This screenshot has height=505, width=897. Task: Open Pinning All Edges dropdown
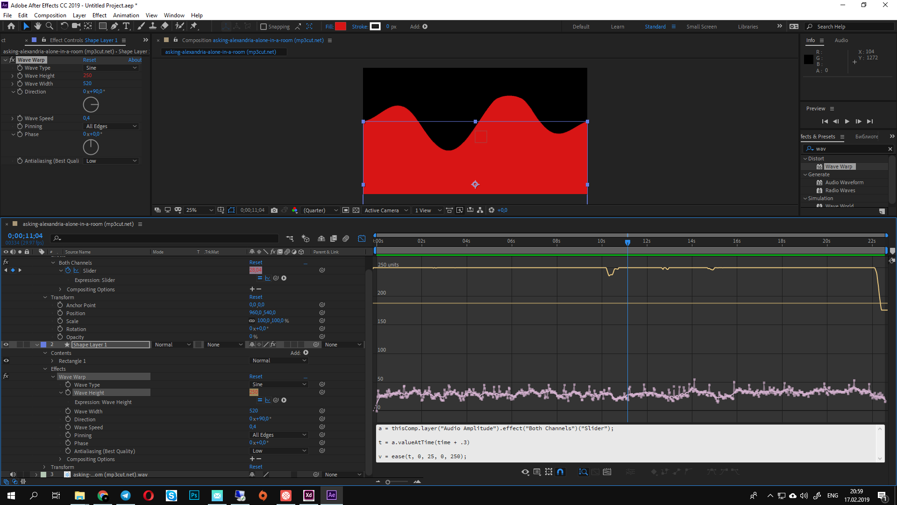coord(111,126)
